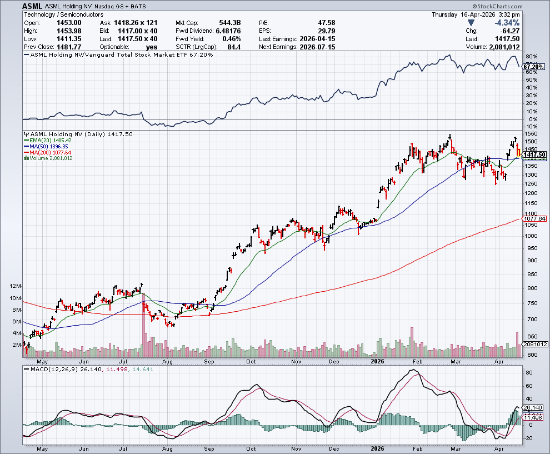
Task: Click the 2081012 volume tag on the axis
Action: coord(534,345)
